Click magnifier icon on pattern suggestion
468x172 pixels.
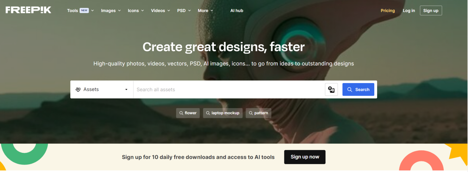[x=251, y=113]
